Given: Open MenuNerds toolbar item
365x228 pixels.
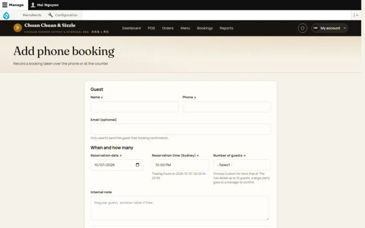Looking at the screenshot, I should (x=32, y=15).
